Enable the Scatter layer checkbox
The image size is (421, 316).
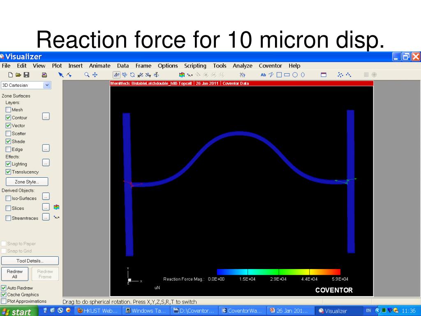click(x=8, y=134)
